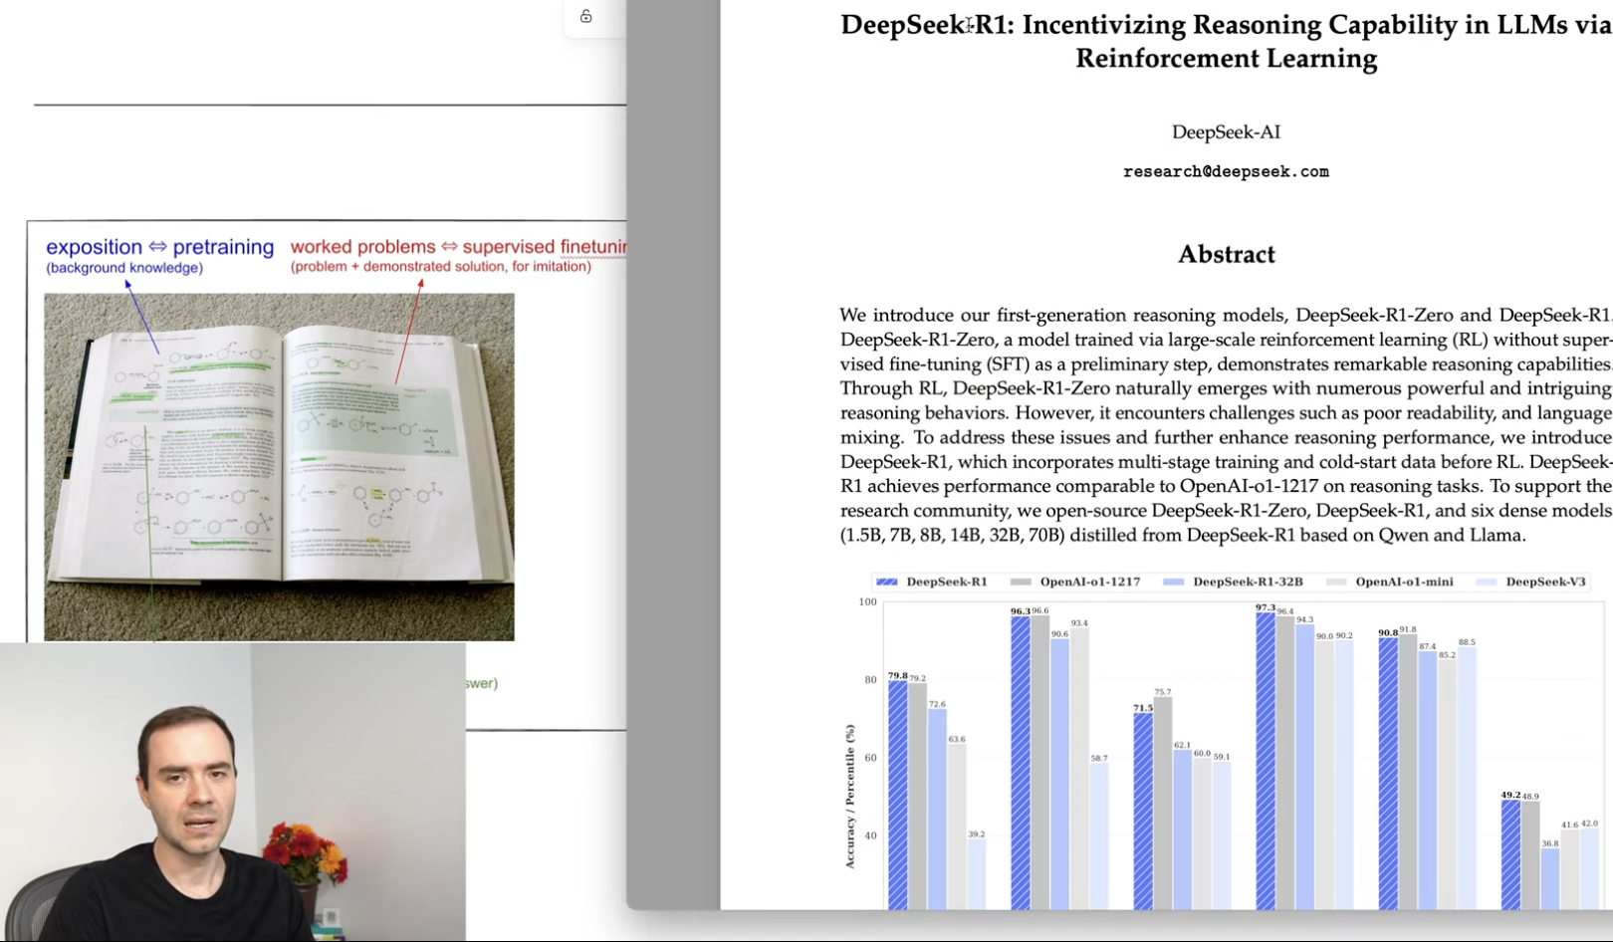
Task: Click the '(background knowledge)' caption text
Action: 124,268
